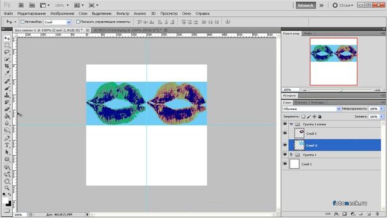Image resolution: width=387 pixels, height=218 pixels.
Task: Select the Brush tool
Action: coord(7,88)
